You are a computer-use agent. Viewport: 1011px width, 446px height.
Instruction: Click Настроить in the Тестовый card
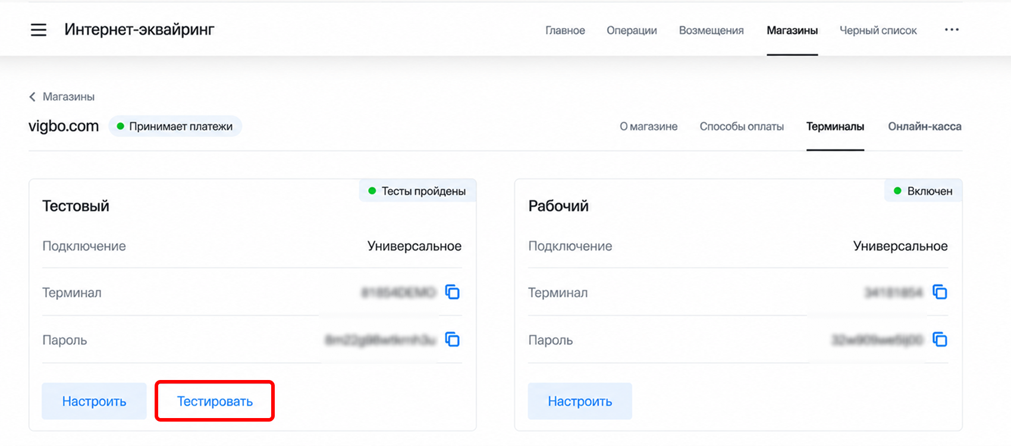94,401
